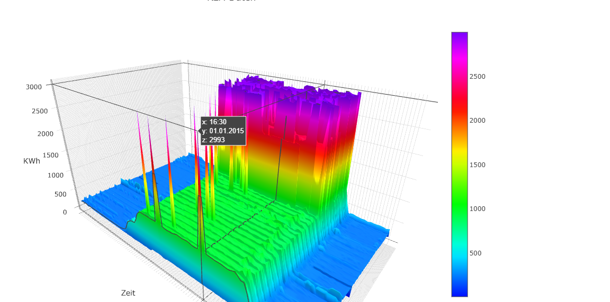The width and height of the screenshot is (610, 302).
Task: Click the 2500 z-axis tick label
Action: [40, 111]
